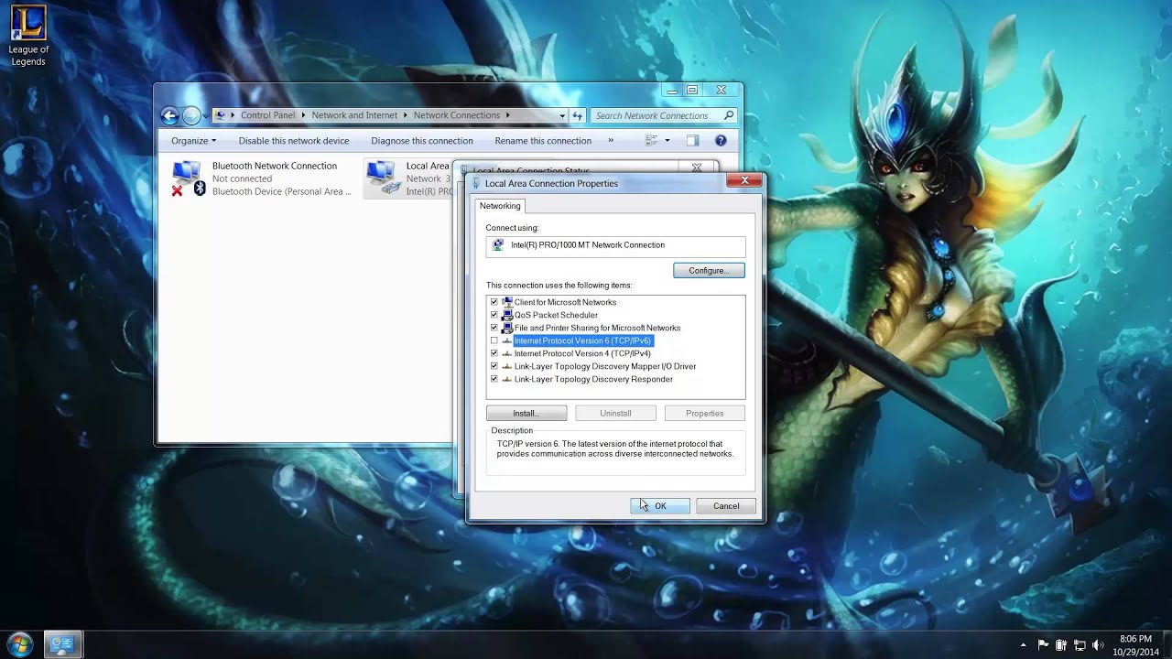Screen dimensions: 1172x659
Task: Go to Control Panel breadcrumb
Action: tap(267, 115)
